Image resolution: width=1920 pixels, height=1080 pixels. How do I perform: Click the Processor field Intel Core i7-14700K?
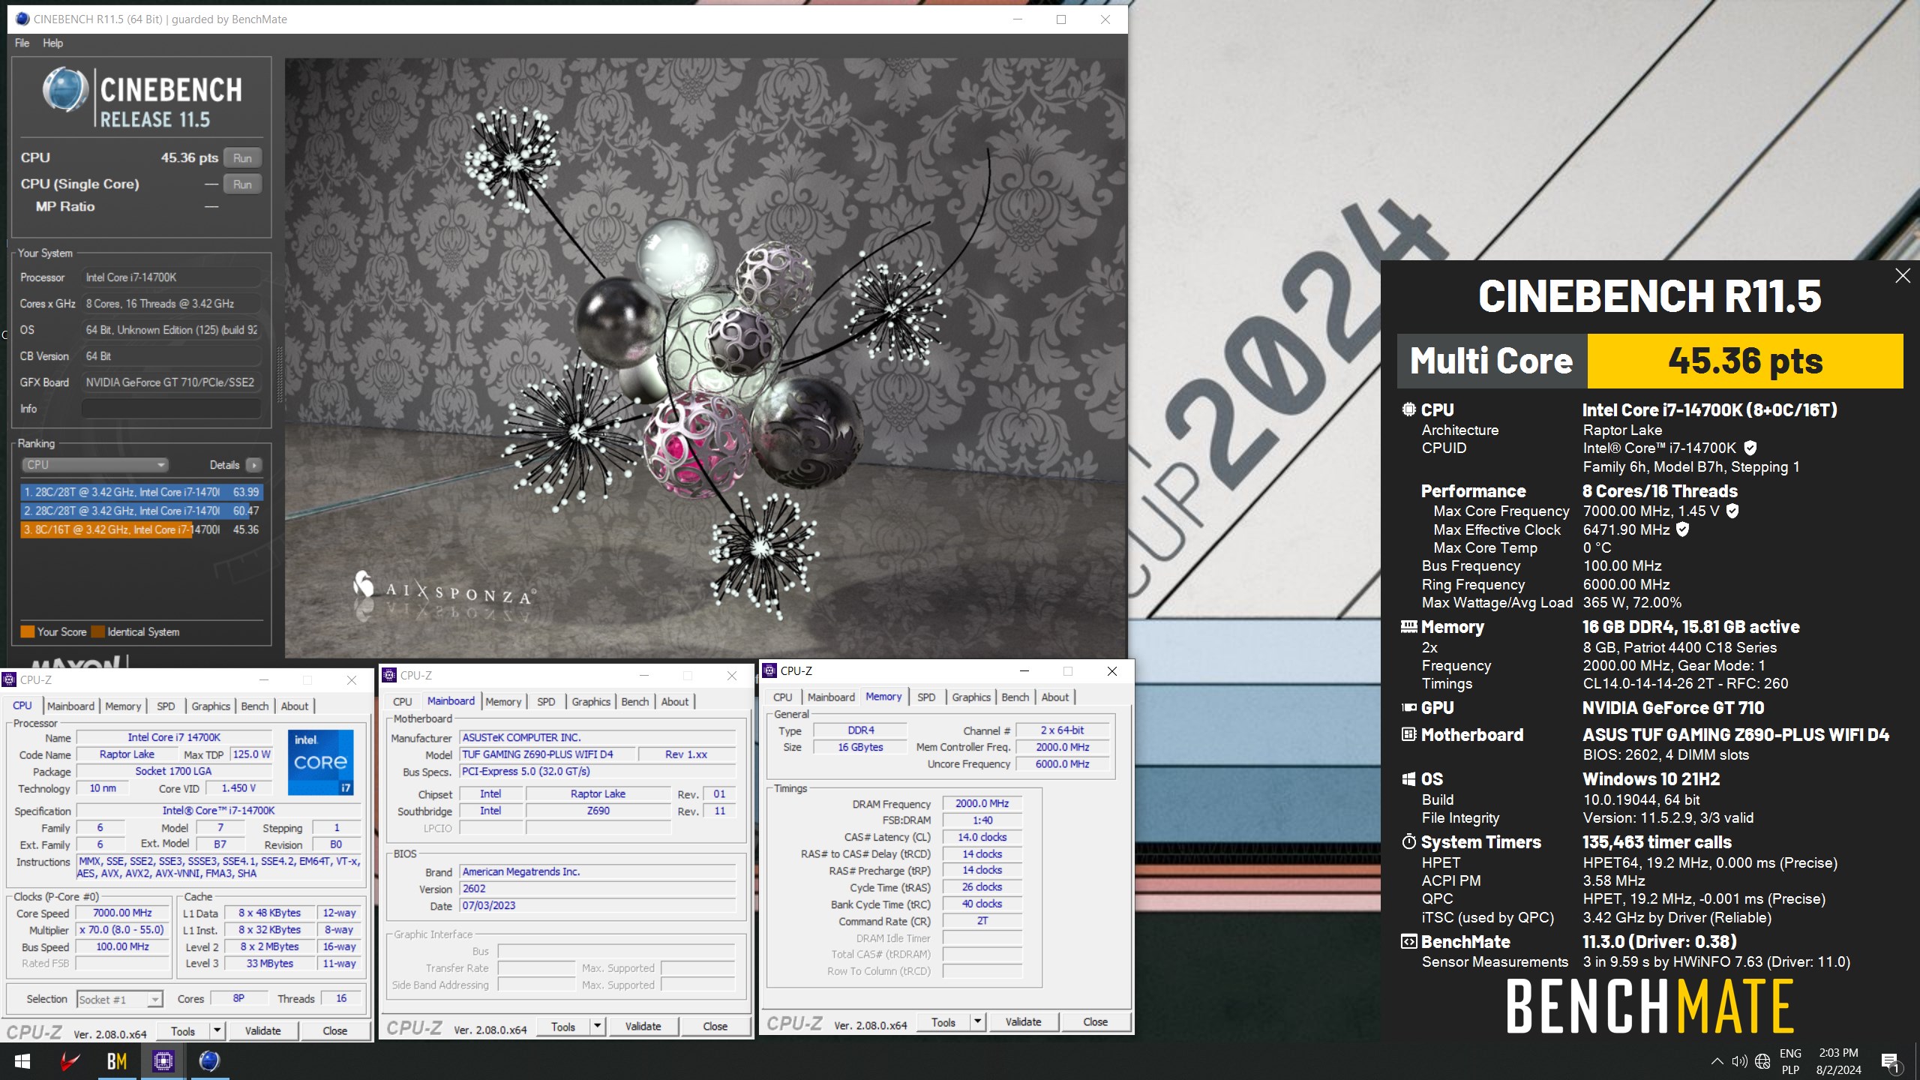coord(171,277)
